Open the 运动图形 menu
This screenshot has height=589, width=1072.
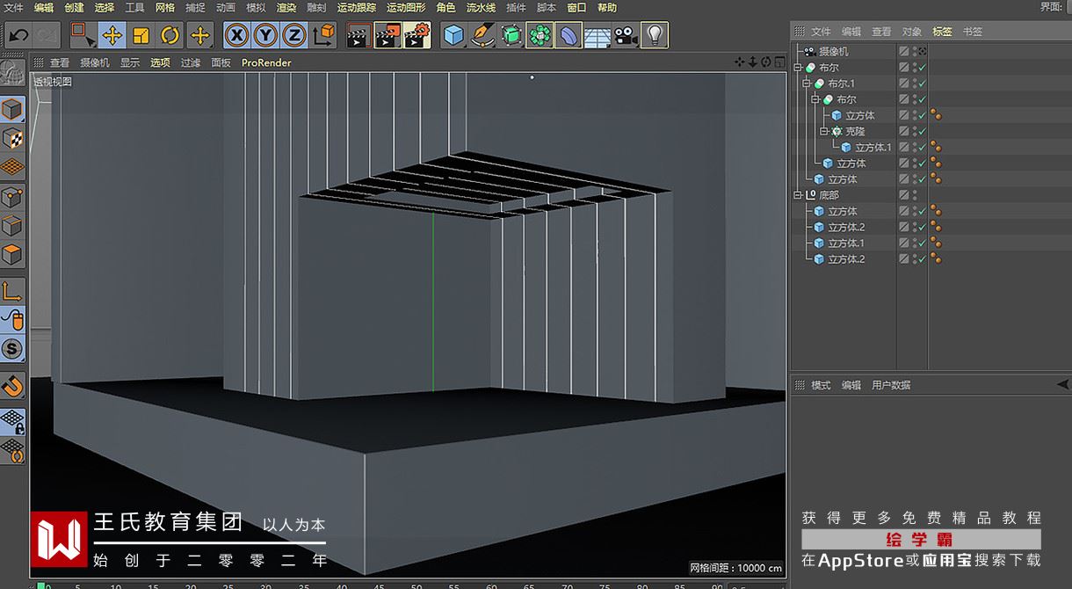click(x=406, y=7)
